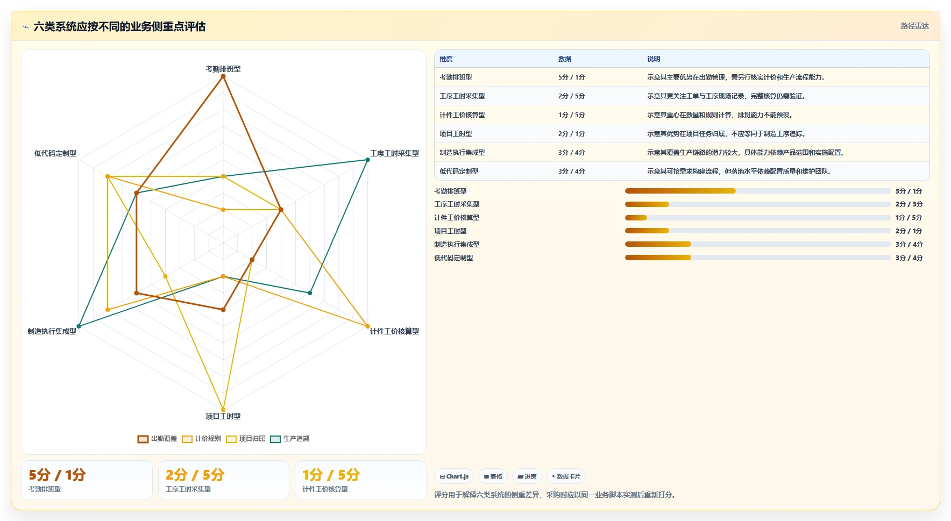Click the 计件工价核算型 progress bar
Screen dimensions: 951x521
758,218
